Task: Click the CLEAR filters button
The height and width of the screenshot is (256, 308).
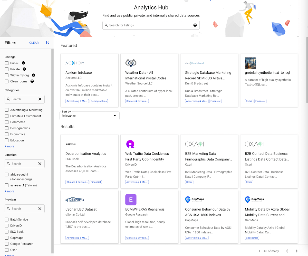Action: [34, 43]
